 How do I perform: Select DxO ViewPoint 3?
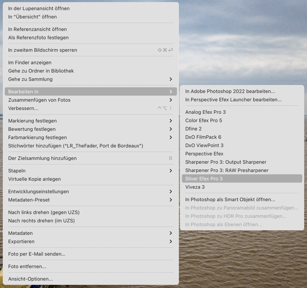[x=242, y=145]
